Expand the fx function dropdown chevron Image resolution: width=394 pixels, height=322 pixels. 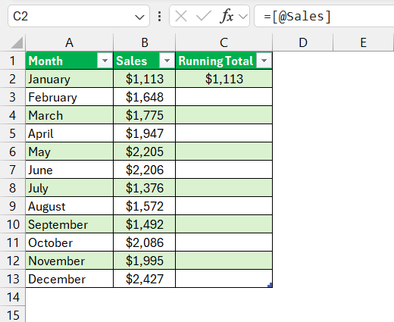click(x=243, y=17)
